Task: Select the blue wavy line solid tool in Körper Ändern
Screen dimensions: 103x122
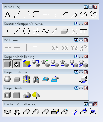Action: click(x=27, y=95)
